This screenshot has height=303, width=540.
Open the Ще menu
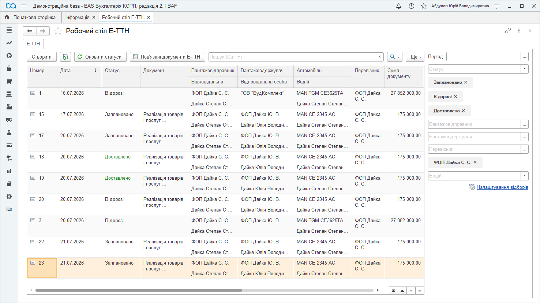415,57
